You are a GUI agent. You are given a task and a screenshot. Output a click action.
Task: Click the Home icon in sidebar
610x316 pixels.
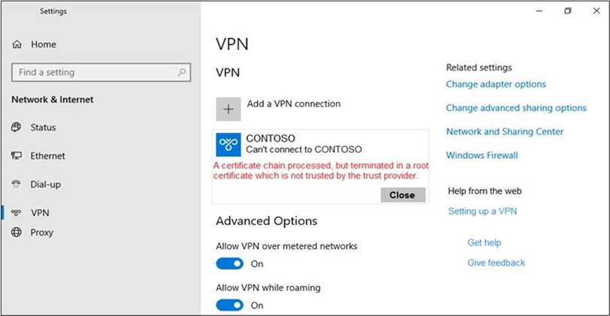(x=17, y=45)
